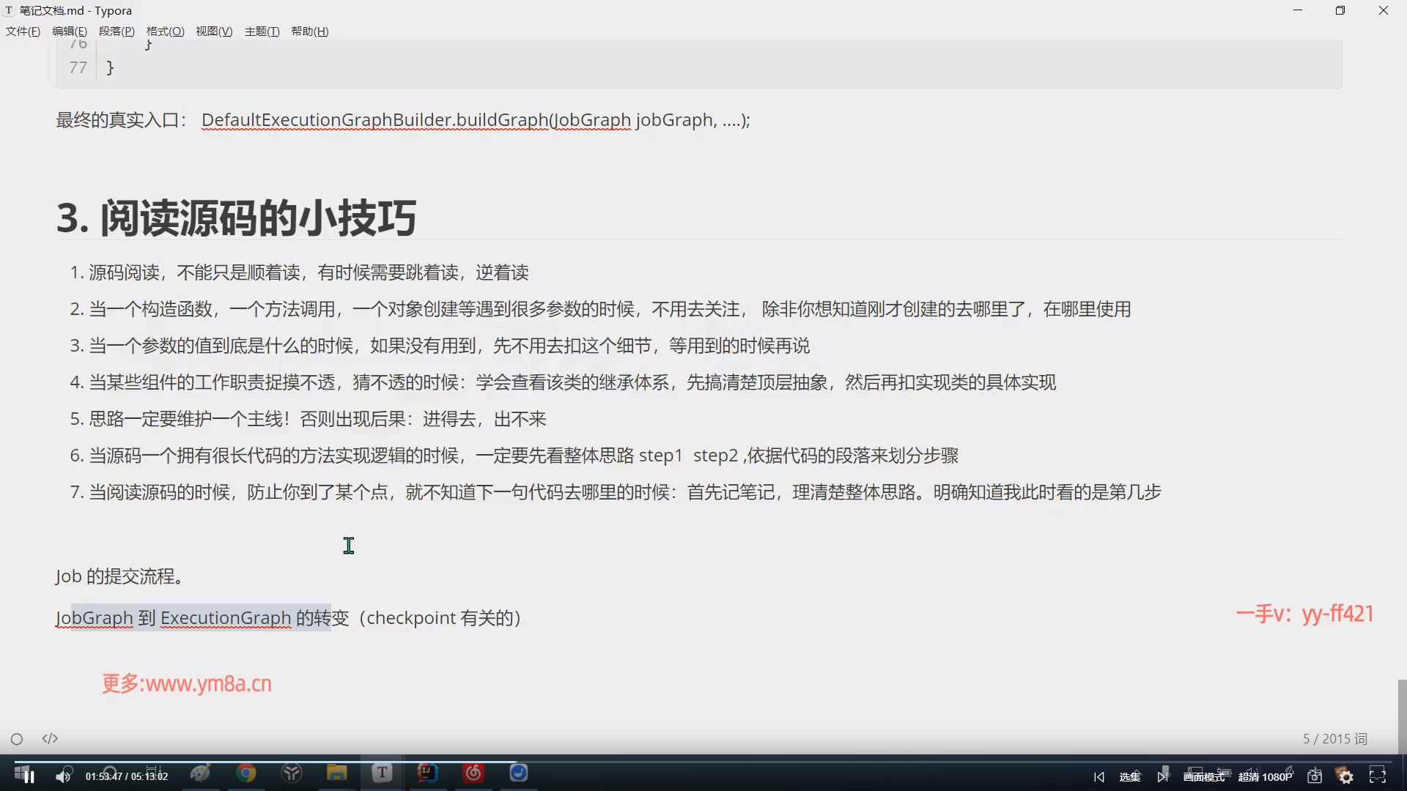This screenshot has width=1407, height=791.
Task: Expand 画面模式 picture mode options
Action: (x=1203, y=777)
